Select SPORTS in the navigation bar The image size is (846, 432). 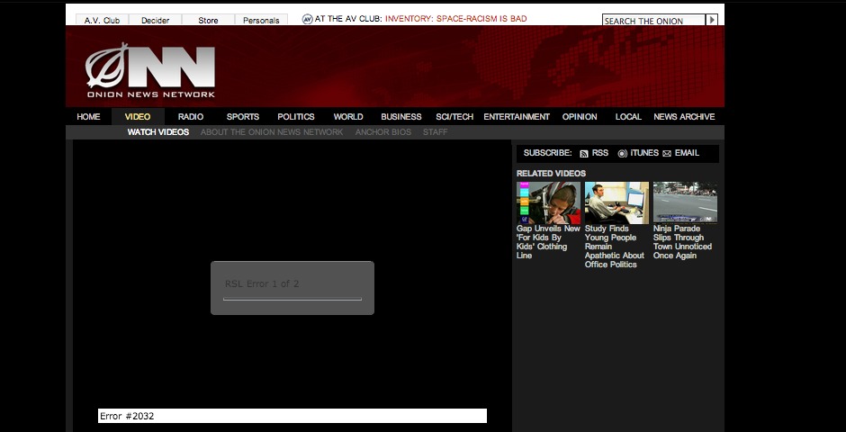(x=243, y=116)
